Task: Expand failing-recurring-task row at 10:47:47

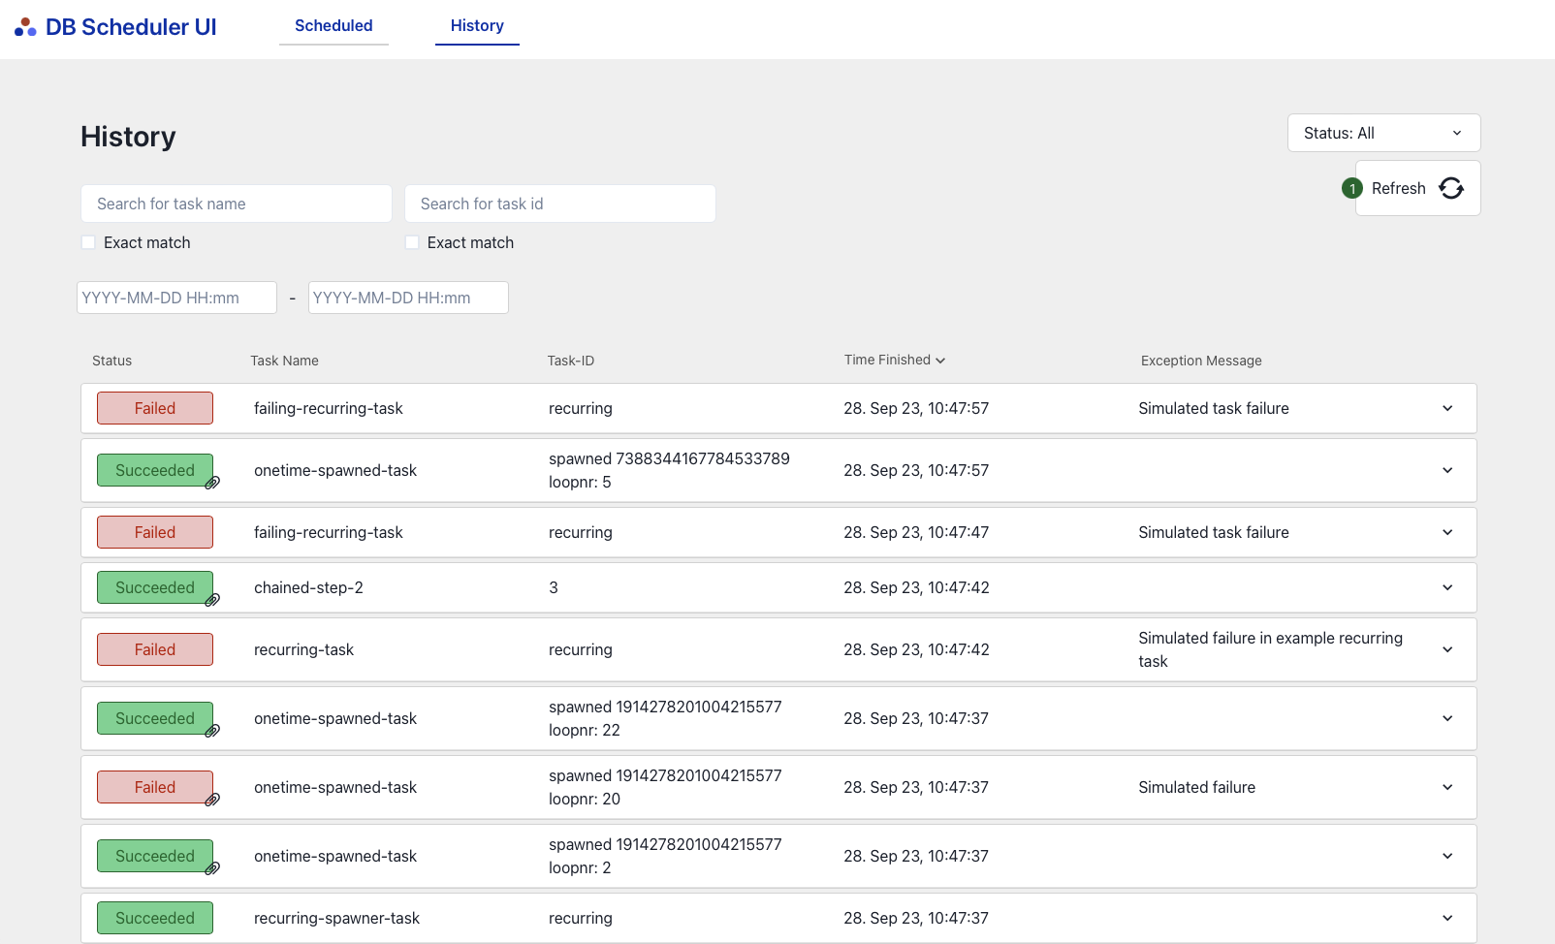Action: [1447, 532]
